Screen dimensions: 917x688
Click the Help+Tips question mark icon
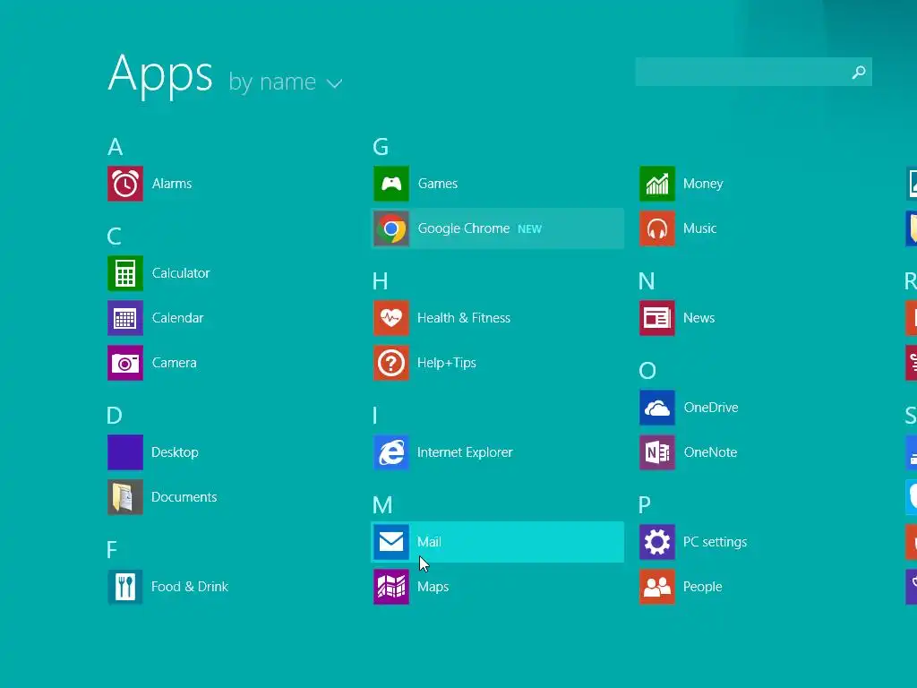pyautogui.click(x=391, y=363)
